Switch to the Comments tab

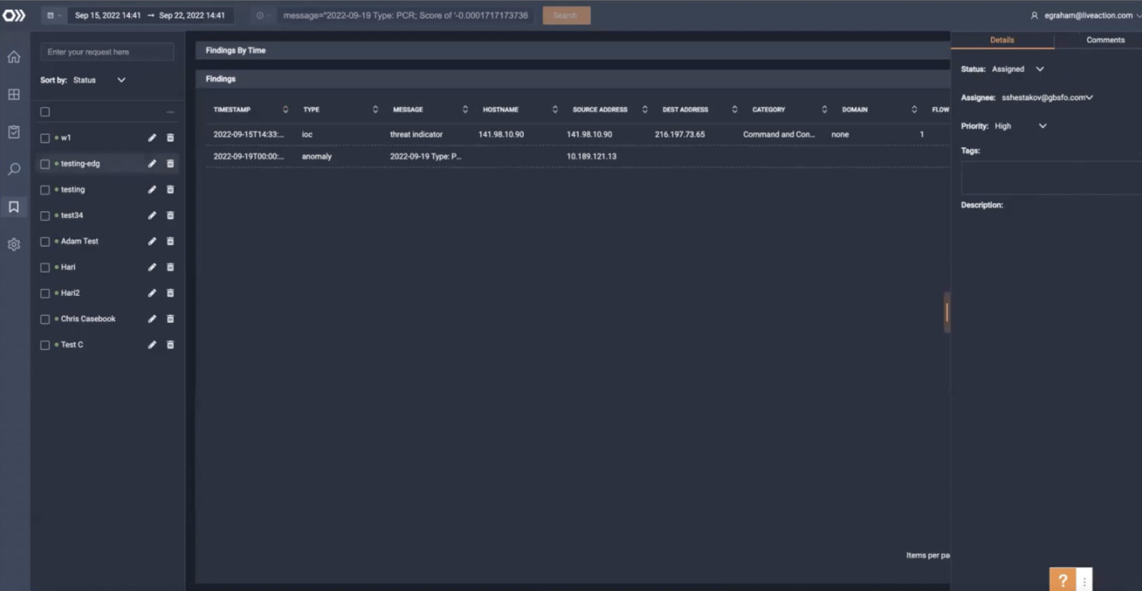[x=1105, y=40]
